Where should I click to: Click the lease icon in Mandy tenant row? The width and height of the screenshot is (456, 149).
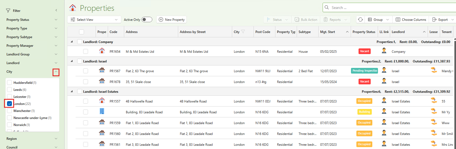tap(434, 70)
